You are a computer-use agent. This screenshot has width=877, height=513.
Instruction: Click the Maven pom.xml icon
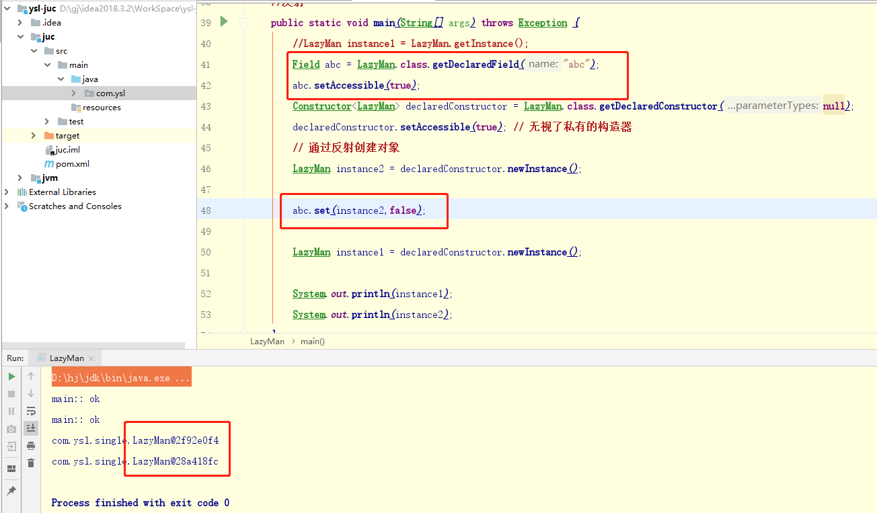[x=49, y=164]
